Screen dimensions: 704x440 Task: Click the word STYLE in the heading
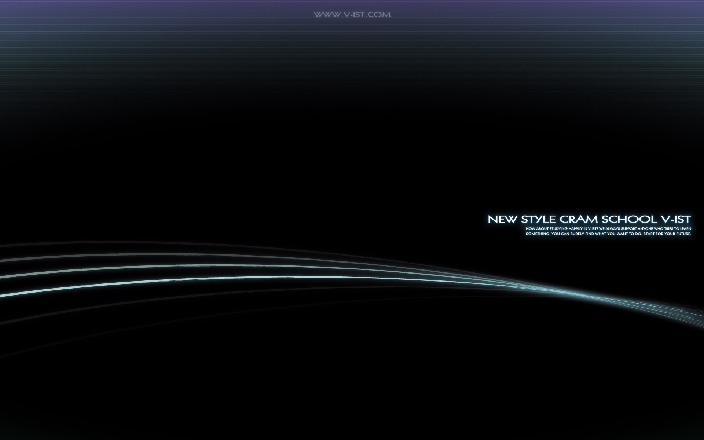(538, 219)
